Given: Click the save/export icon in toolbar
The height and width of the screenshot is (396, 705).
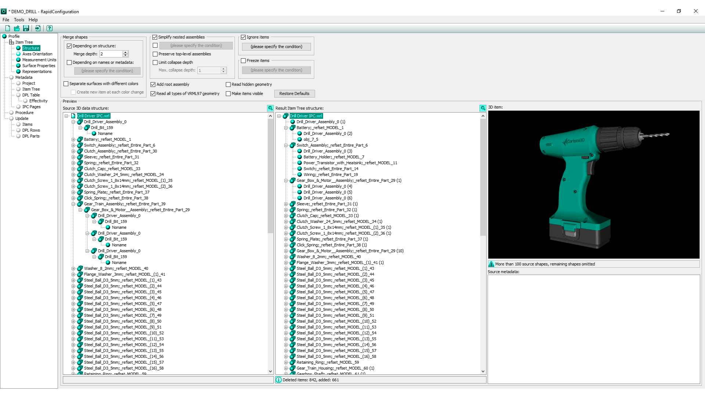Looking at the screenshot, I should point(26,28).
